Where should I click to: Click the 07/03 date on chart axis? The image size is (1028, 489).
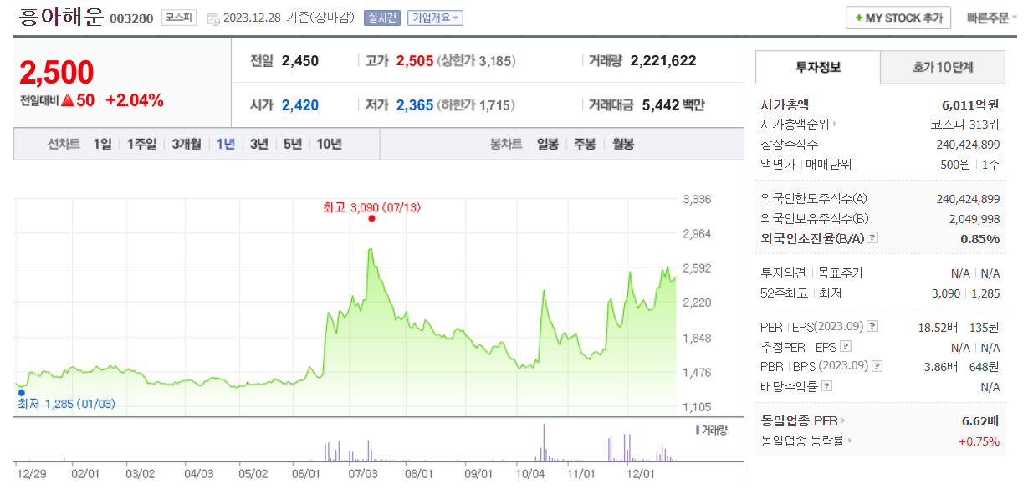362,473
